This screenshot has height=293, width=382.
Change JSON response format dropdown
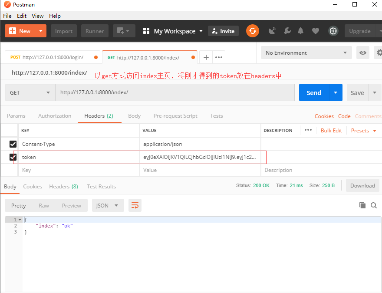(x=108, y=205)
